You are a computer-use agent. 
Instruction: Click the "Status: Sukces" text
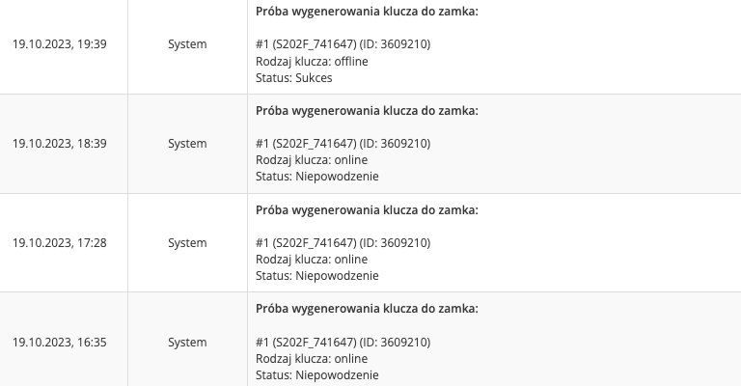pos(294,77)
